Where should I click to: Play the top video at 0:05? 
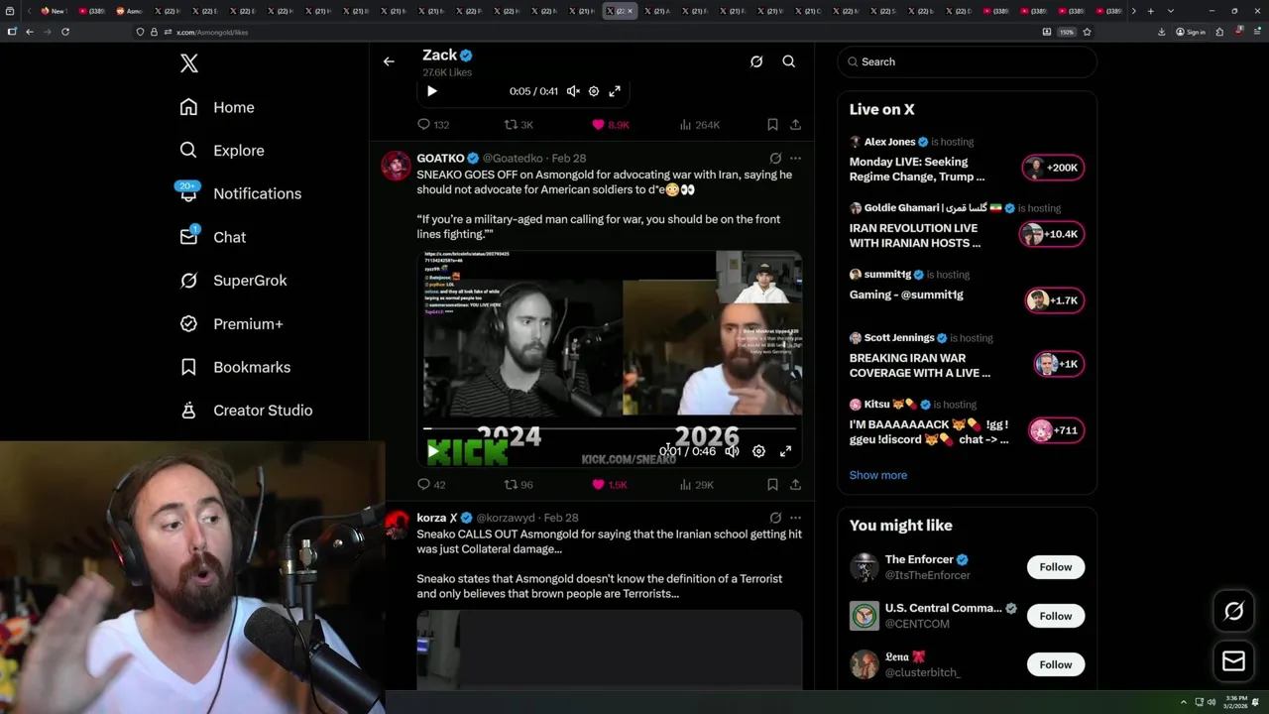[432, 91]
